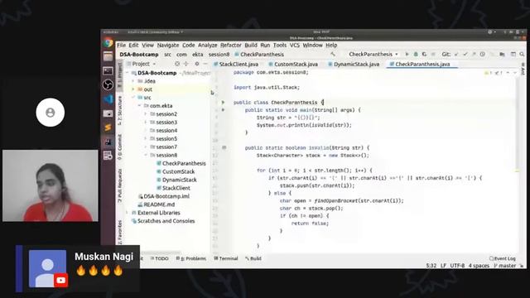
Task: Open the Problems tool window
Action: point(191,258)
